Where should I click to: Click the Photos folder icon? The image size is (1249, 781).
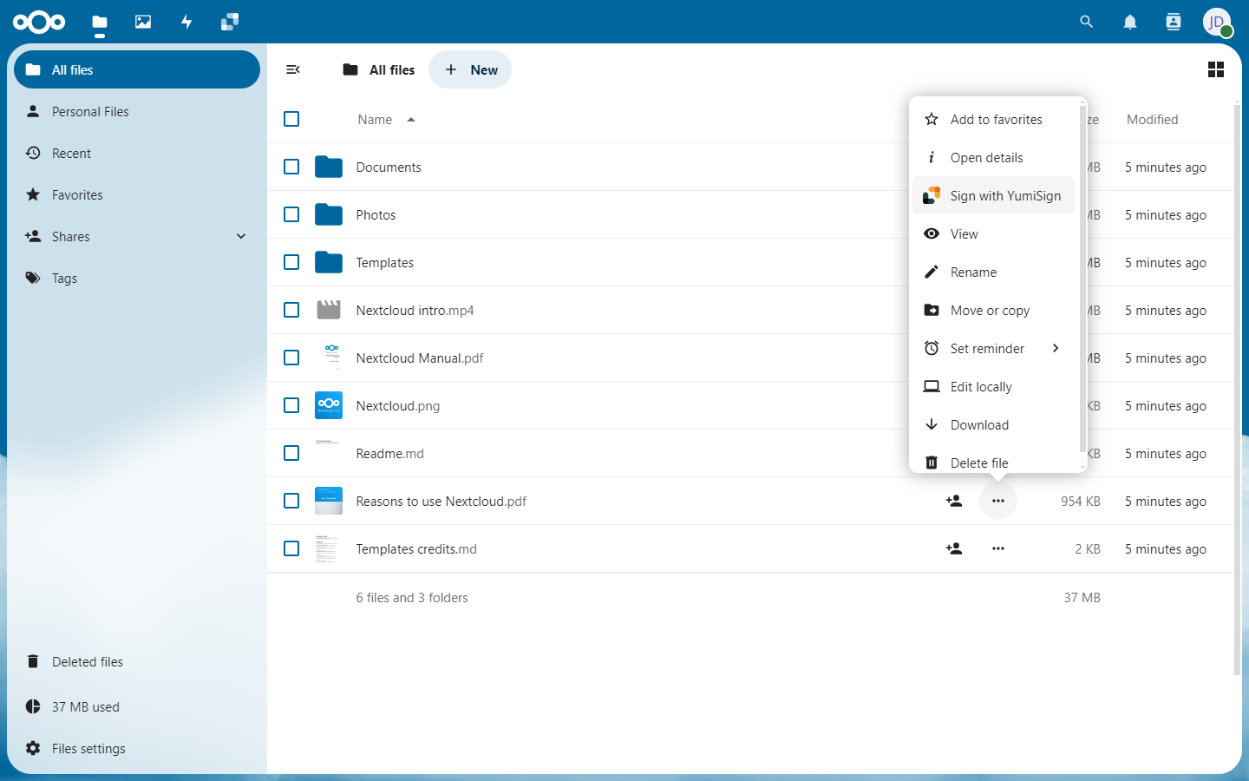point(329,214)
